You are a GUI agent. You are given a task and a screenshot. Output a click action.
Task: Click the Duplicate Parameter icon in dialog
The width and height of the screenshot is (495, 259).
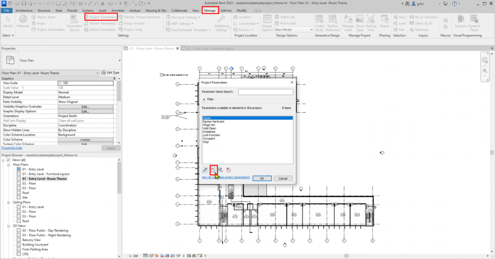[220, 170]
